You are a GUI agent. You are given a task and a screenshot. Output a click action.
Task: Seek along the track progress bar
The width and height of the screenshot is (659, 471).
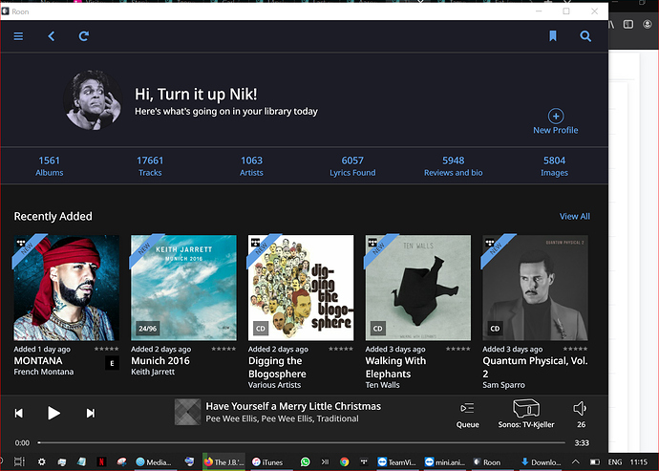click(x=302, y=442)
